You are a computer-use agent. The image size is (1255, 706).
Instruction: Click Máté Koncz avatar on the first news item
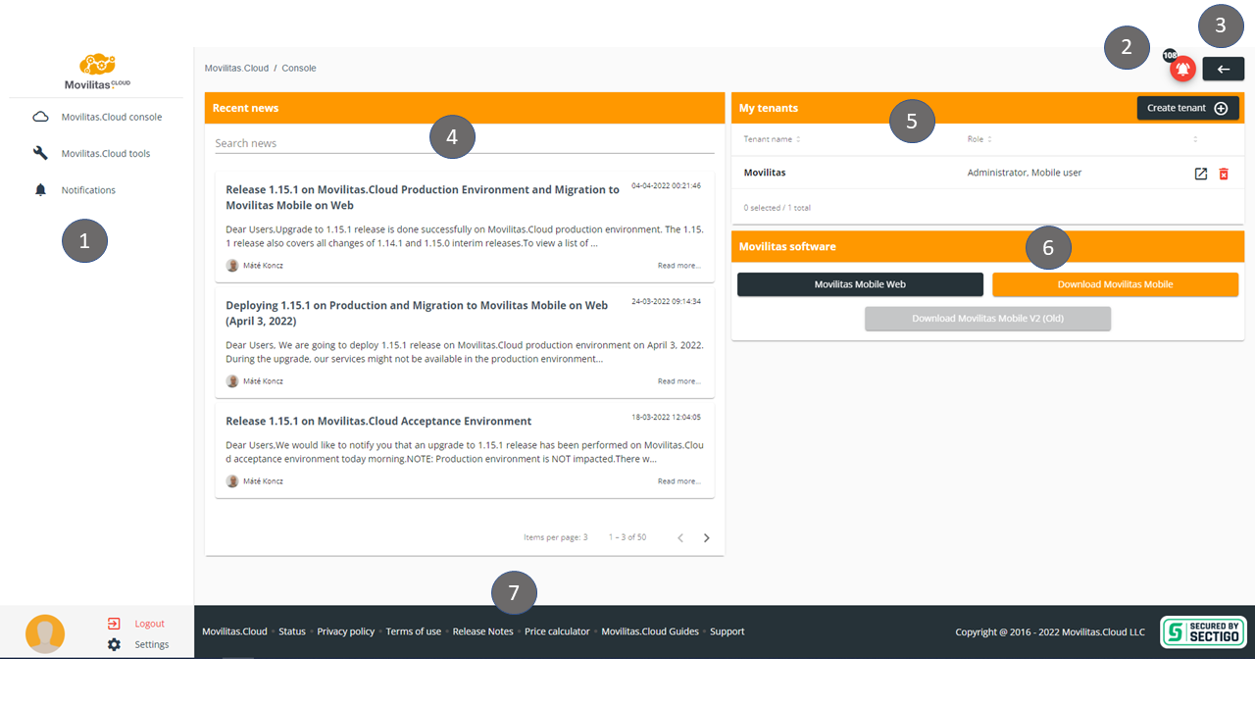pyautogui.click(x=232, y=266)
